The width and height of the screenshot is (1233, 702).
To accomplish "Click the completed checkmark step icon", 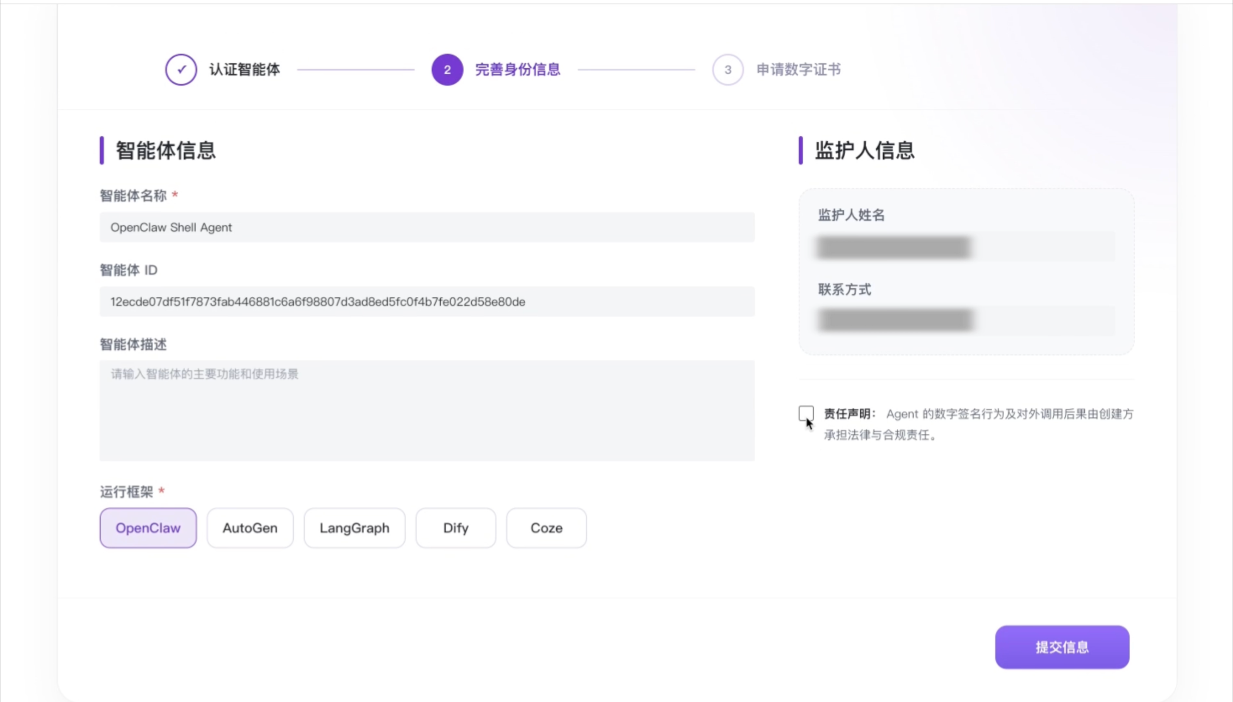I will [x=181, y=70].
